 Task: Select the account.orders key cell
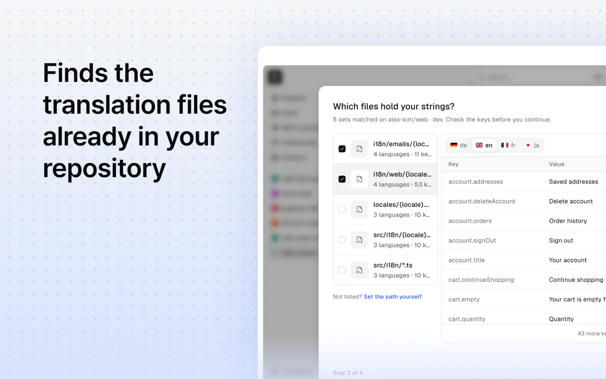tap(470, 221)
